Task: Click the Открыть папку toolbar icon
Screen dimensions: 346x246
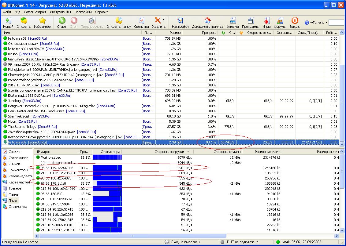Action: tap(119, 21)
